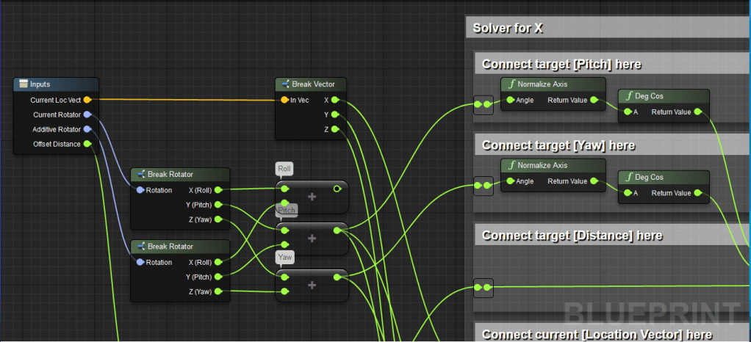
Task: Click the Normalize Axis function icon under Pitch
Action: [x=511, y=84]
